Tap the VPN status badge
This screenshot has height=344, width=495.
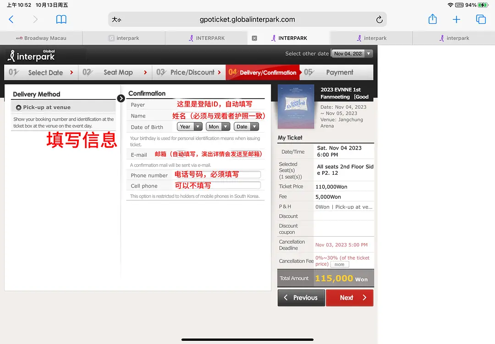click(459, 5)
